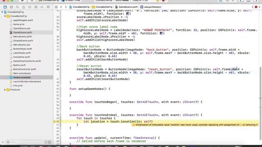
Task: Expand the Products folder
Action: pyautogui.click(x=5, y=90)
